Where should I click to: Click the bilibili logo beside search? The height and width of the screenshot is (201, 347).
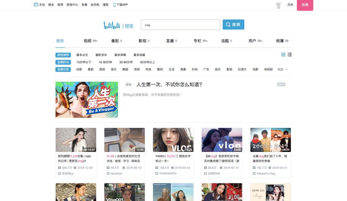[x=111, y=25]
